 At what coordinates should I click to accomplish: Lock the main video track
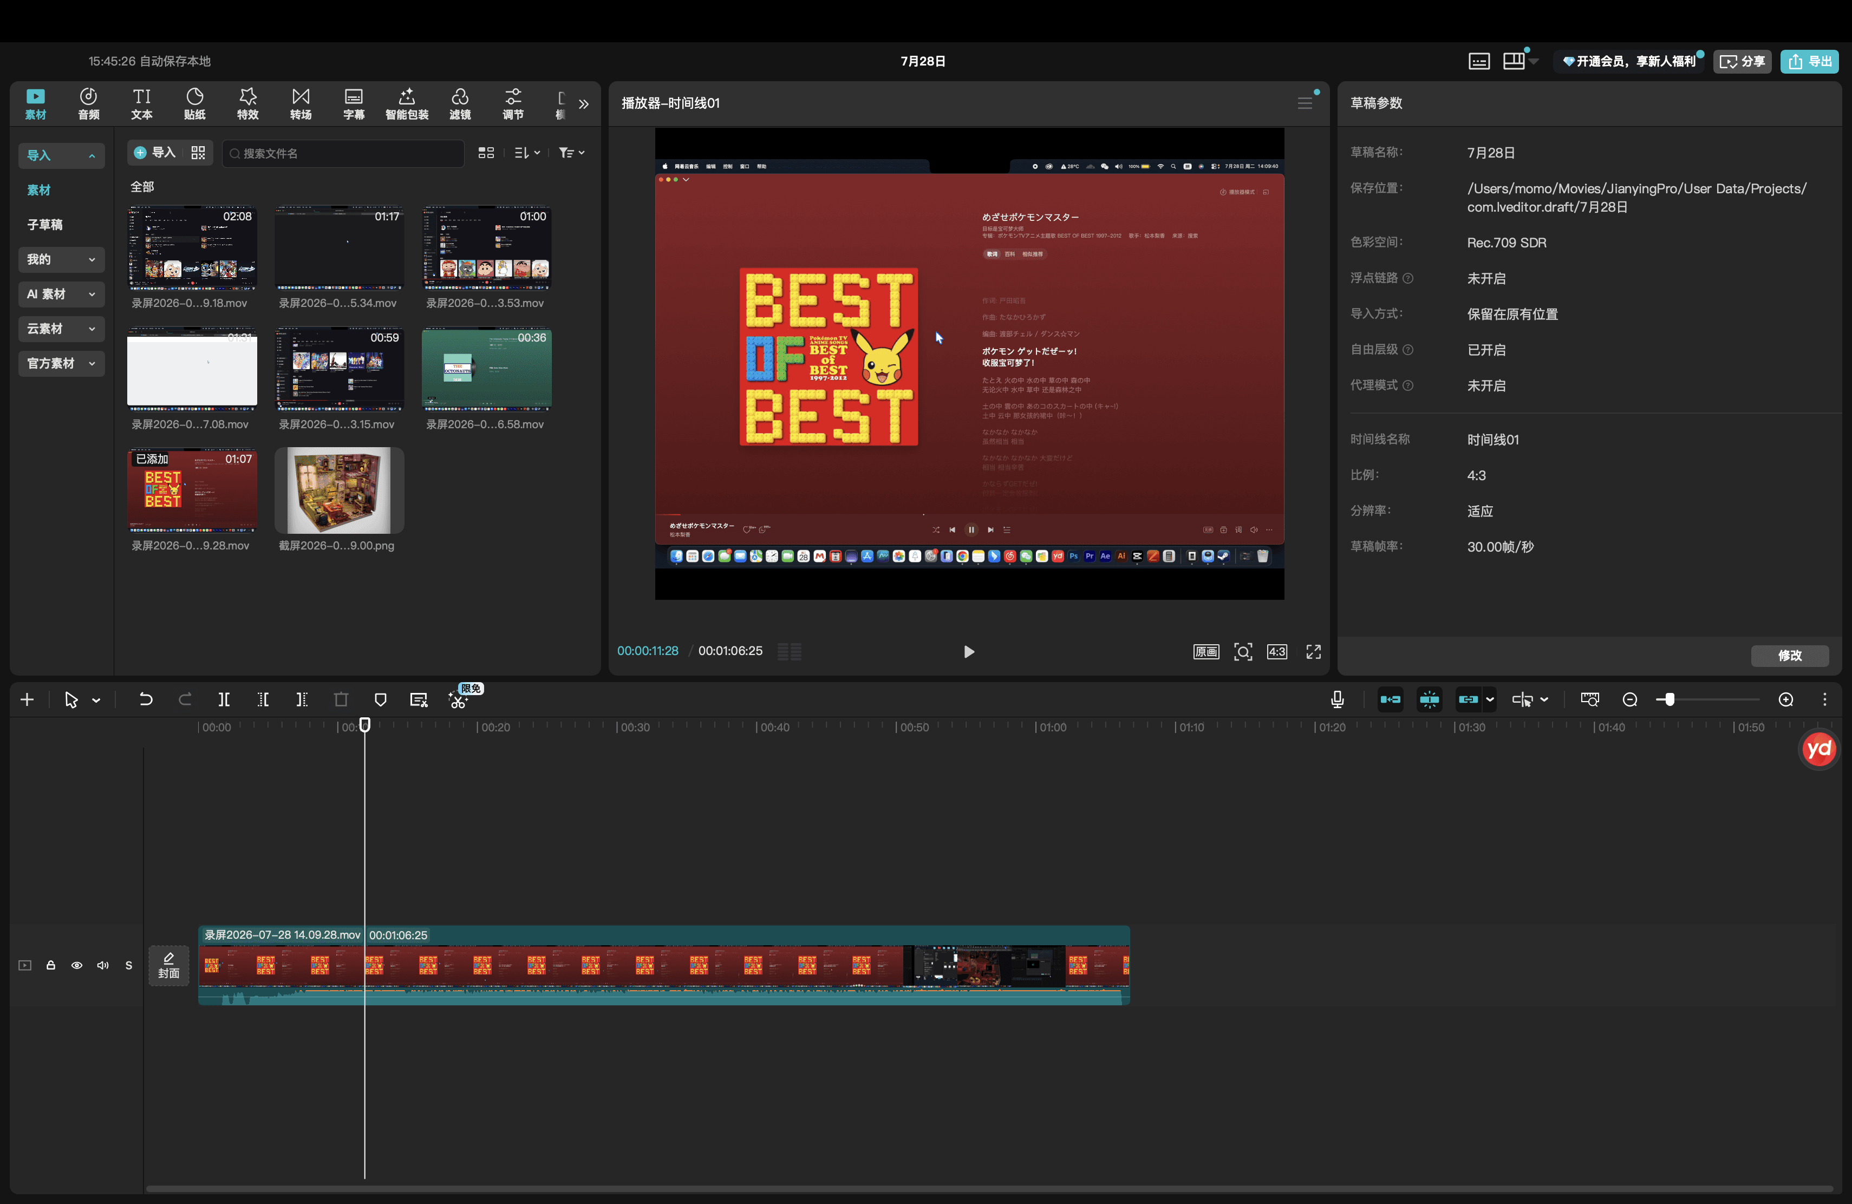point(50,965)
